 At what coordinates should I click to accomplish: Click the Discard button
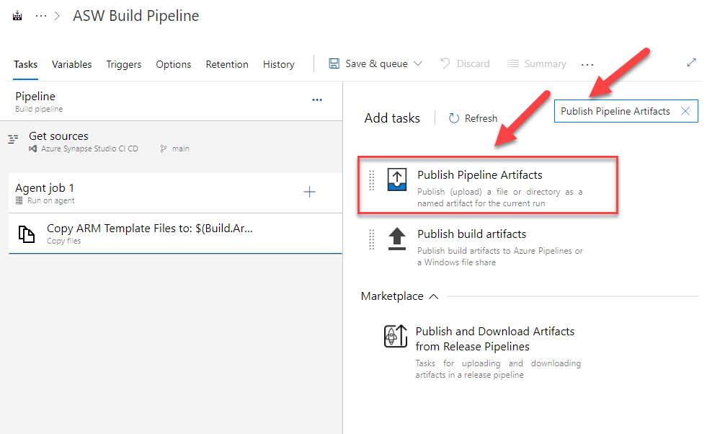tap(465, 63)
